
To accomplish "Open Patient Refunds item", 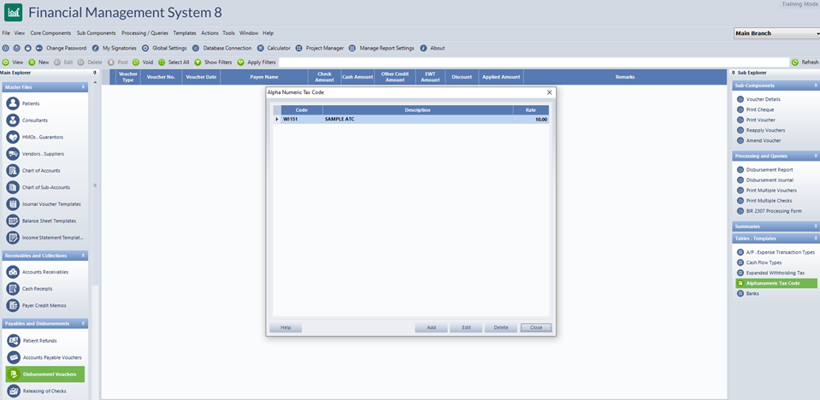I will 39,341.
